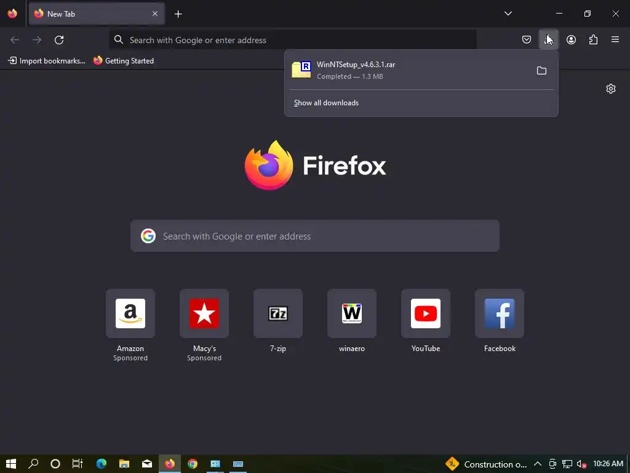630x473 pixels.
Task: Go back with the back arrow
Action: 15,40
